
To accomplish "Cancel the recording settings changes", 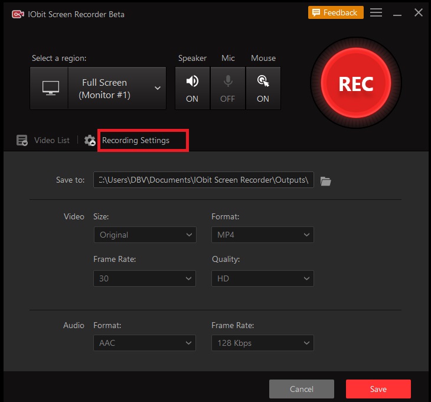I will (x=302, y=389).
